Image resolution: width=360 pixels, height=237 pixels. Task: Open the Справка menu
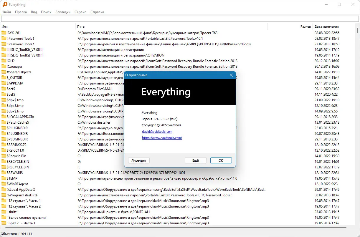tap(97, 12)
